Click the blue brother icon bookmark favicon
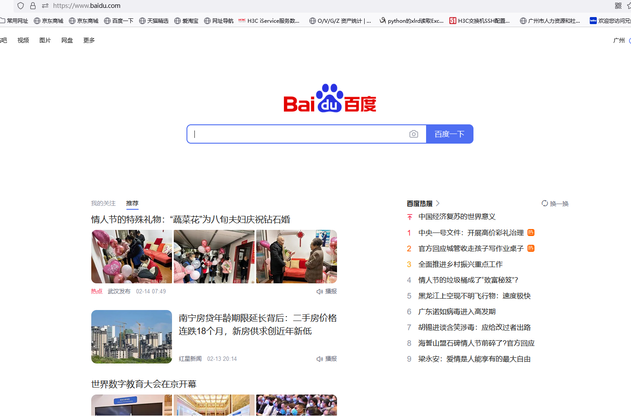631x416 pixels. [593, 21]
